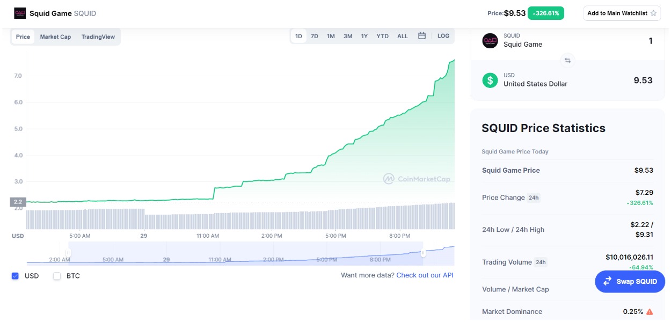The height and width of the screenshot is (322, 671).
Task: Click the Squid Game logo icon in header
Action: tap(20, 13)
